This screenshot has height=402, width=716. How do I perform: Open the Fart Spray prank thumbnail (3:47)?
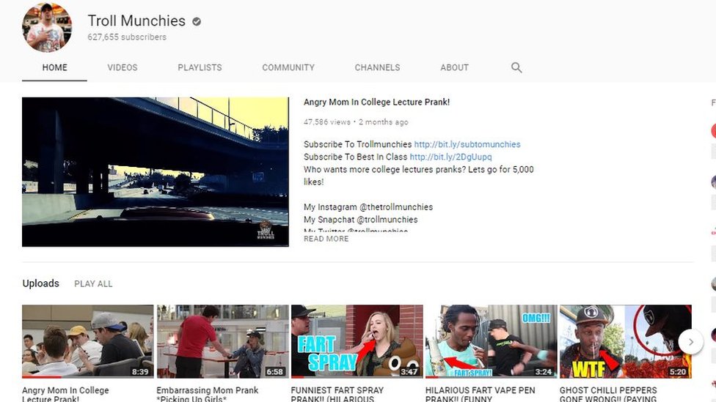point(357,341)
